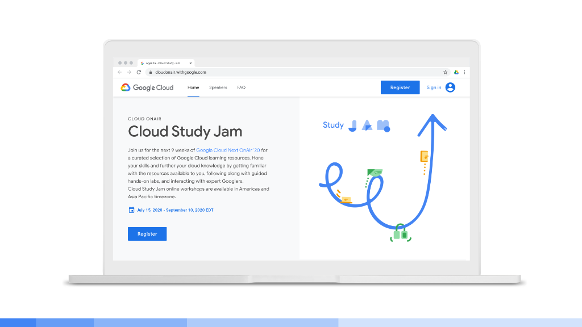Click the Google Cloud logo
Screen dimensions: 582x327
click(147, 87)
